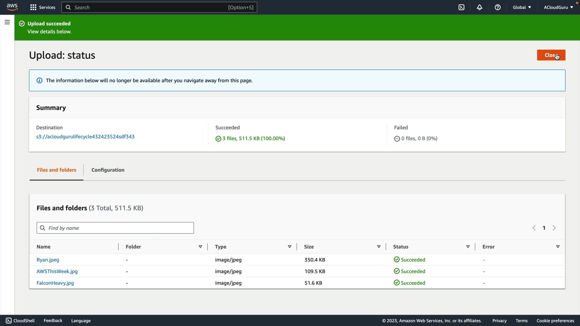Open the AWS home logo
Viewport: 580px width, 326px height.
coord(12,7)
